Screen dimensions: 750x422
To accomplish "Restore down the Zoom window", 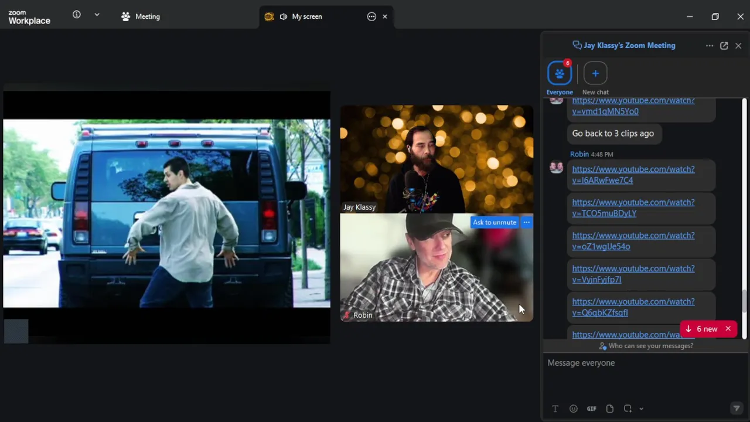I will pyautogui.click(x=715, y=16).
